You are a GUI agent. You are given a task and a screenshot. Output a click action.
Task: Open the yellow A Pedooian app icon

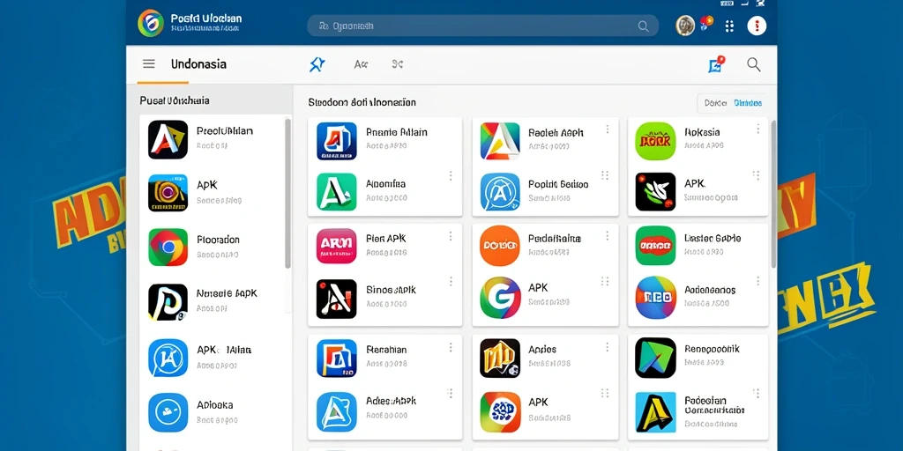coord(655,412)
